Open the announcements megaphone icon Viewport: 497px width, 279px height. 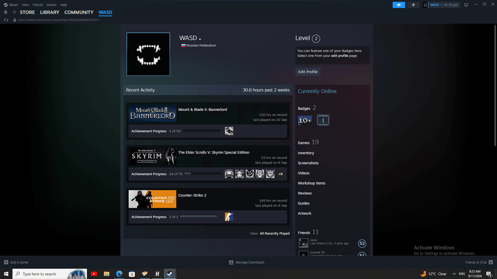click(399, 5)
